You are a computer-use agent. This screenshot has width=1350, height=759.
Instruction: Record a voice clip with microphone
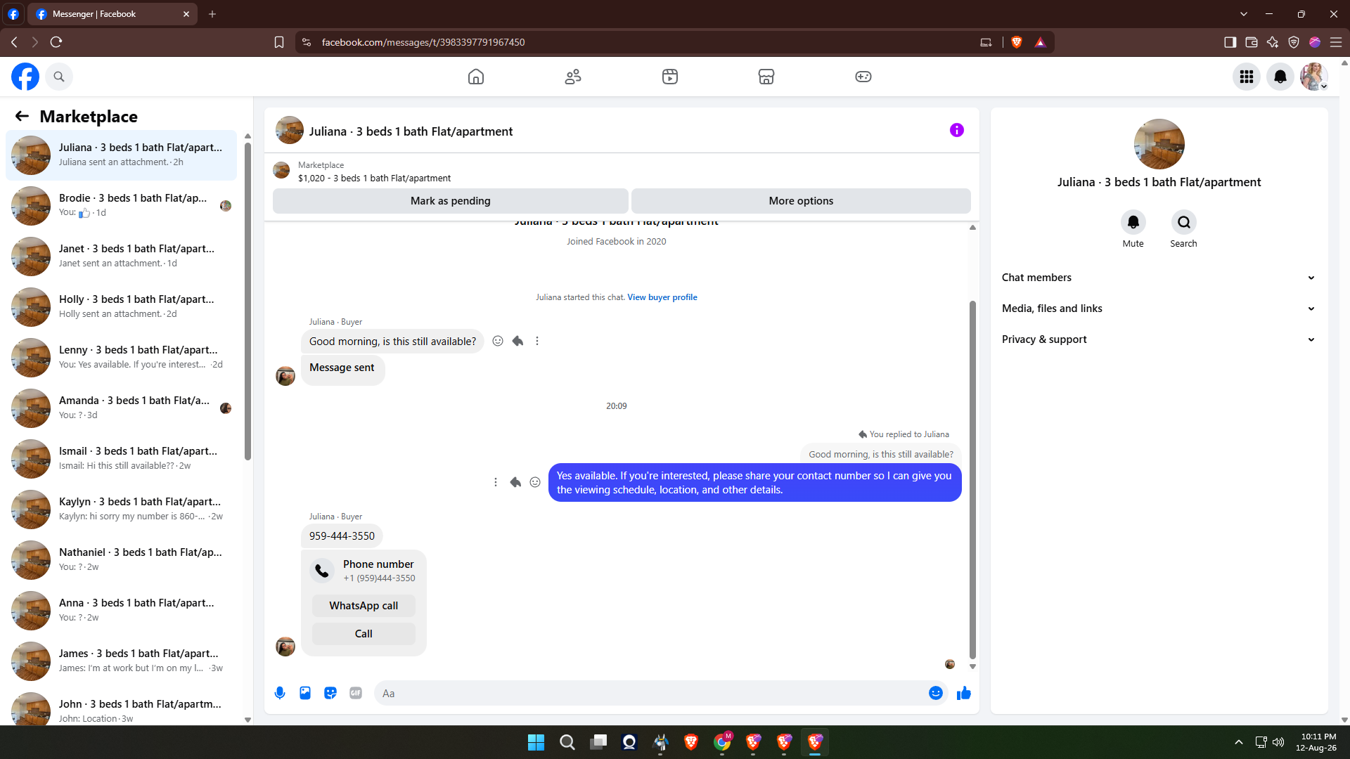(280, 693)
